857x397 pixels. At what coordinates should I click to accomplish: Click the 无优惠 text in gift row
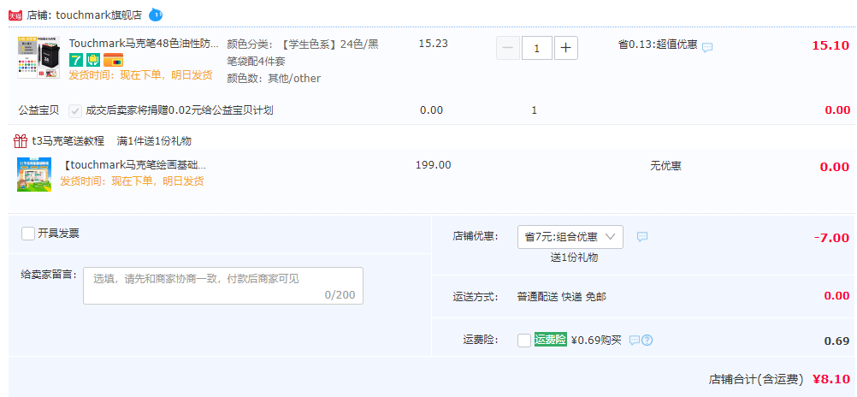pyautogui.click(x=665, y=166)
